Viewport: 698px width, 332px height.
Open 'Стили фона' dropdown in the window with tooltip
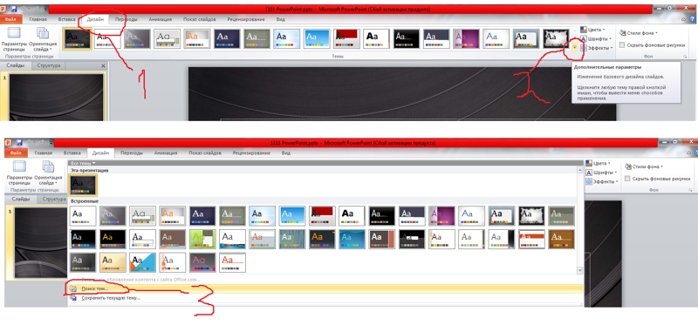pos(638,33)
